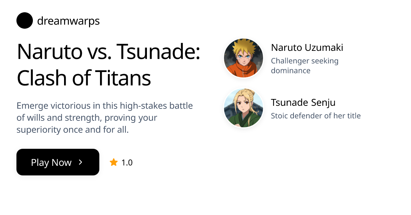Click the Tsunade Senju name link
The height and width of the screenshot is (215, 411).
click(303, 102)
